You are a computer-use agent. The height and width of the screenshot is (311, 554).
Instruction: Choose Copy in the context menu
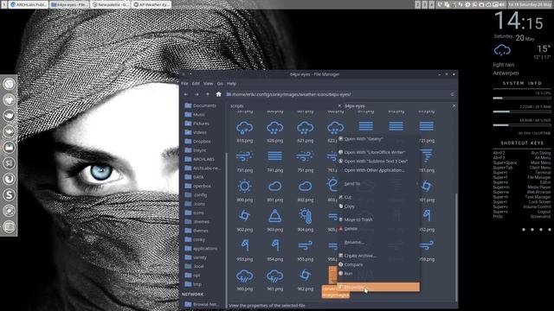378,206
